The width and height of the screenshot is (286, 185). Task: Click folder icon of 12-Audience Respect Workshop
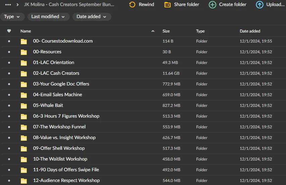coord(24,181)
